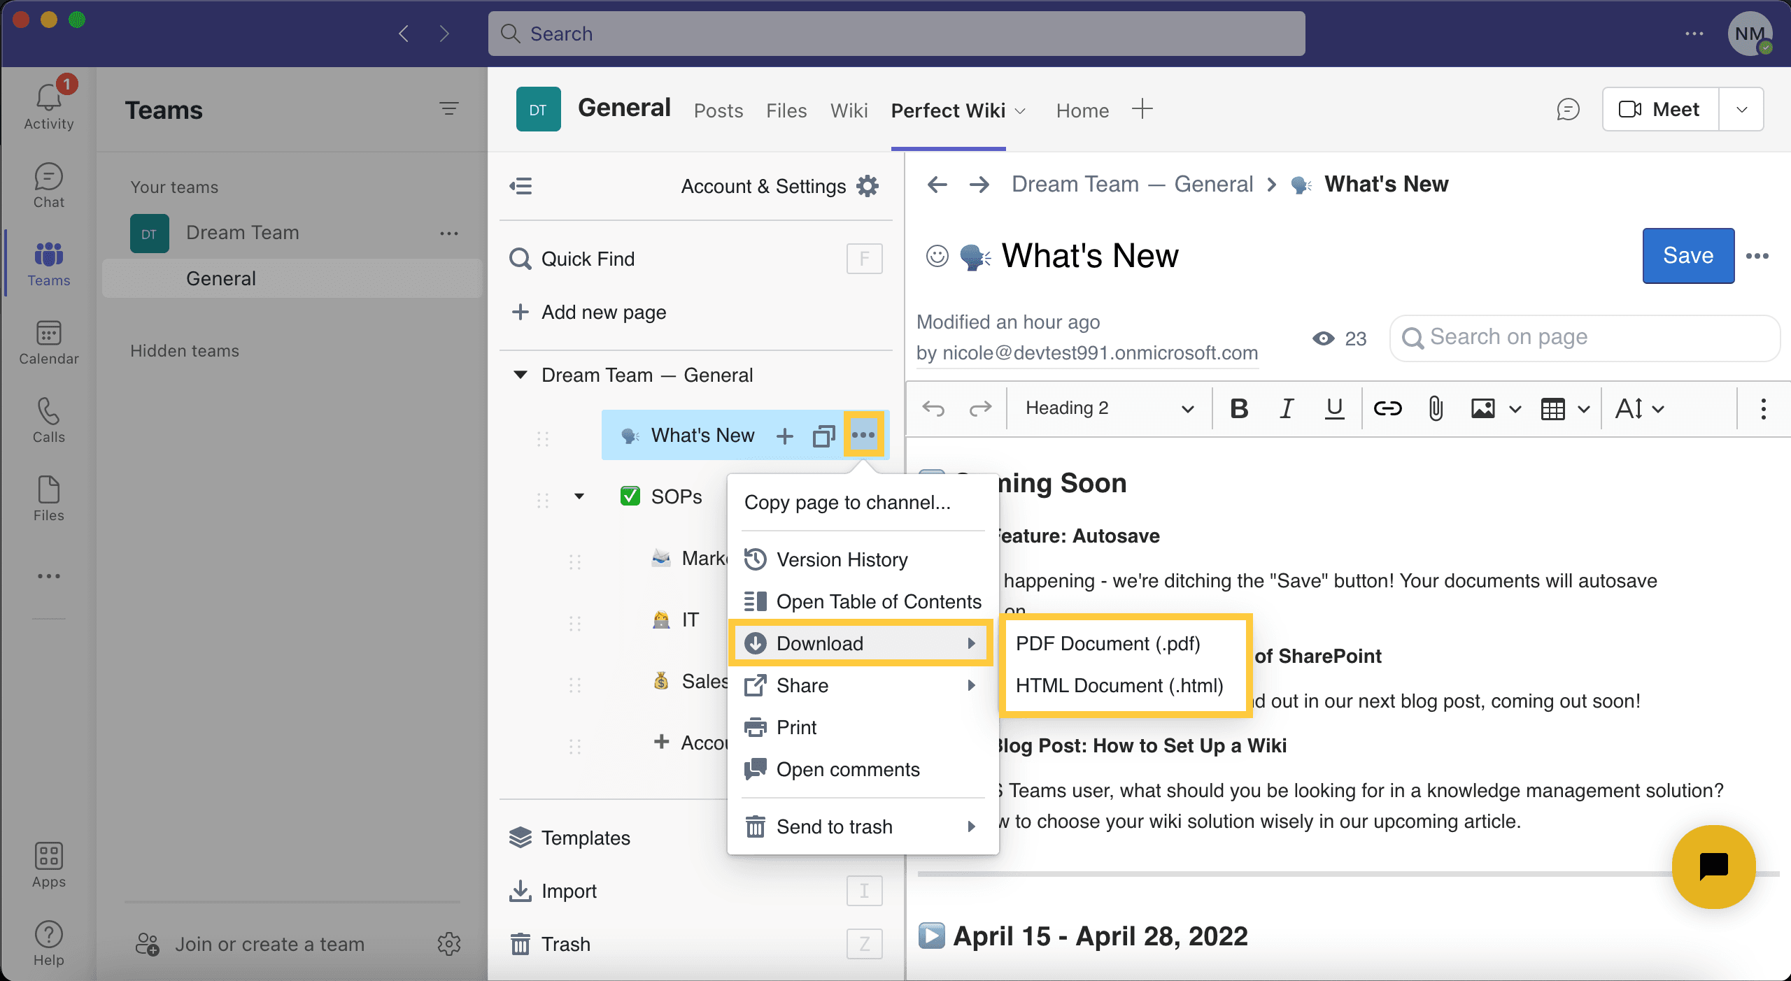Expand the Send to trash submenu
1791x981 pixels.
[972, 826]
